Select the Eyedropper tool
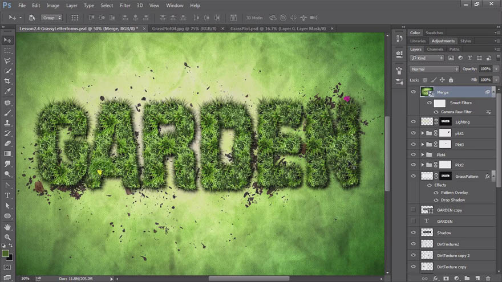Viewport: 502px width, 282px height. (x=7, y=92)
